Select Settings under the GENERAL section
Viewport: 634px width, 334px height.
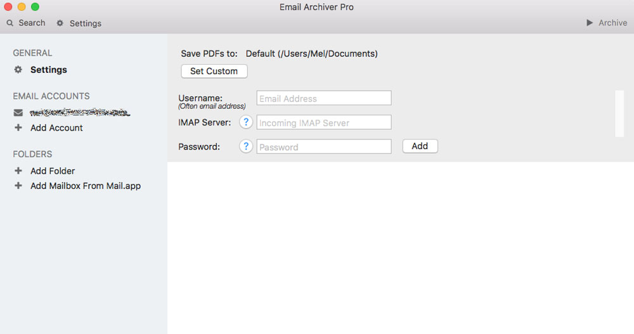48,70
